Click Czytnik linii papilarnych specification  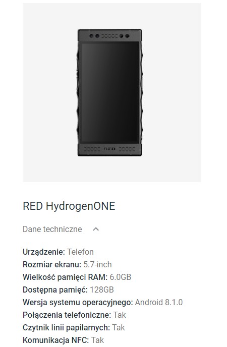tap(74, 327)
